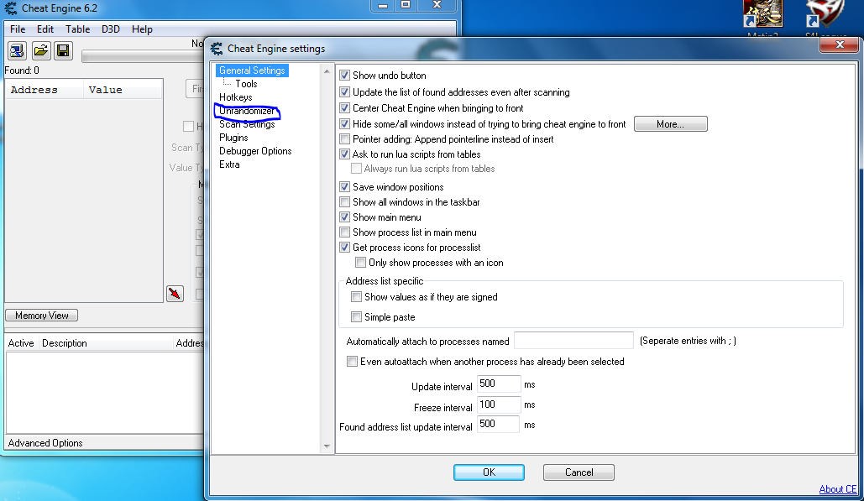This screenshot has width=864, height=501.
Task: Click Metin2 desktop shortcut icon
Action: pyautogui.click(x=763, y=15)
